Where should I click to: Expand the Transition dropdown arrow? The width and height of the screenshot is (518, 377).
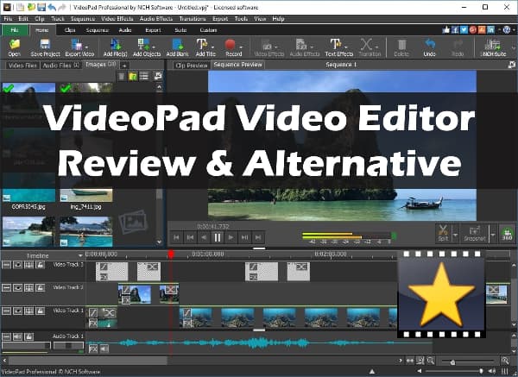pos(377,47)
